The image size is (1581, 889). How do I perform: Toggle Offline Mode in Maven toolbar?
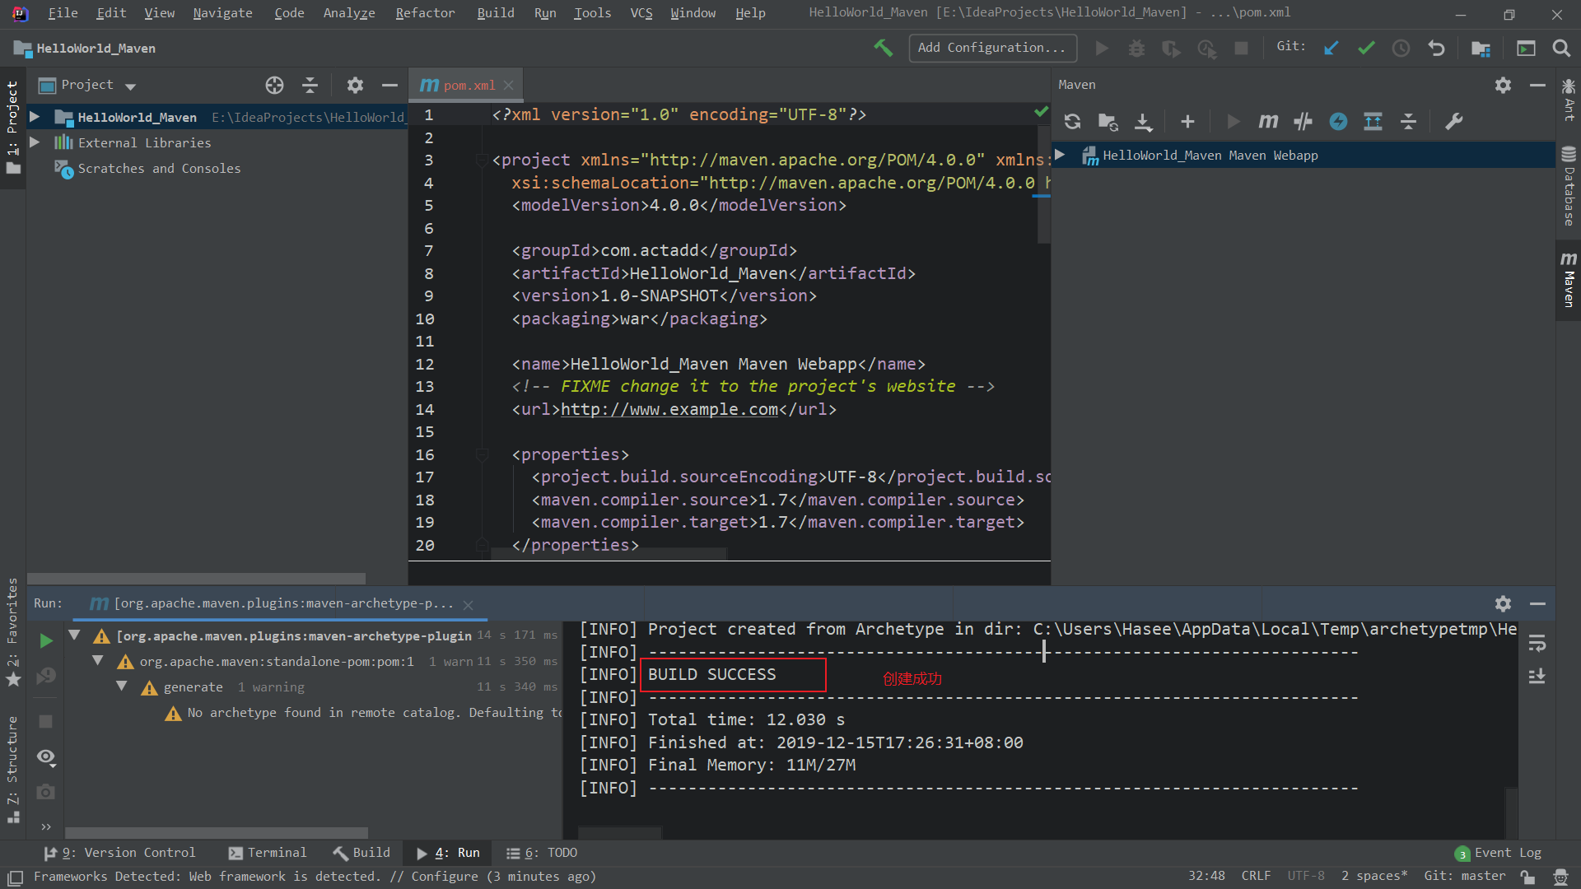coord(1303,122)
